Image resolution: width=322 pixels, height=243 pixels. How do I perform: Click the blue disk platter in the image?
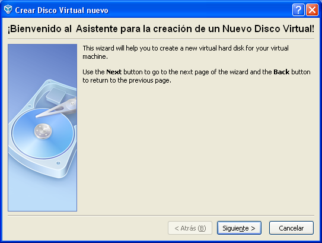click(43, 134)
